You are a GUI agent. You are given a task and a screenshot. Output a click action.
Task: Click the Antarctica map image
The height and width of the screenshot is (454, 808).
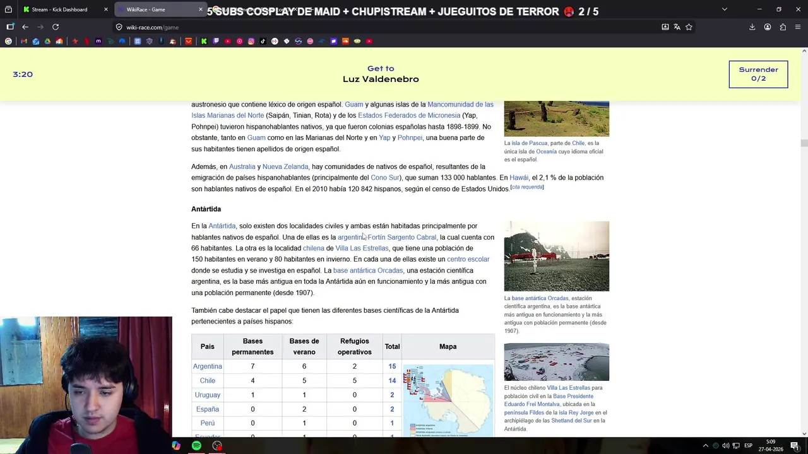[448, 400]
